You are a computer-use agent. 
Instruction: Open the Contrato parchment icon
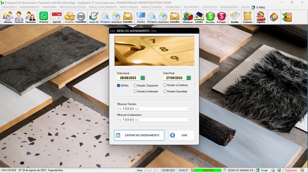pos(248,17)
